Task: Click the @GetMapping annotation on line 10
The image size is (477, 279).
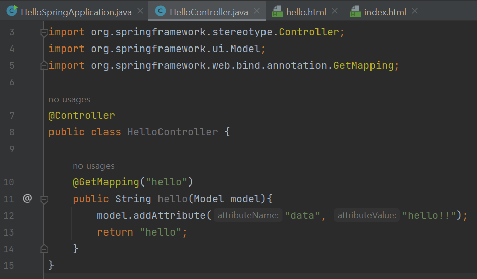Action: (106, 182)
